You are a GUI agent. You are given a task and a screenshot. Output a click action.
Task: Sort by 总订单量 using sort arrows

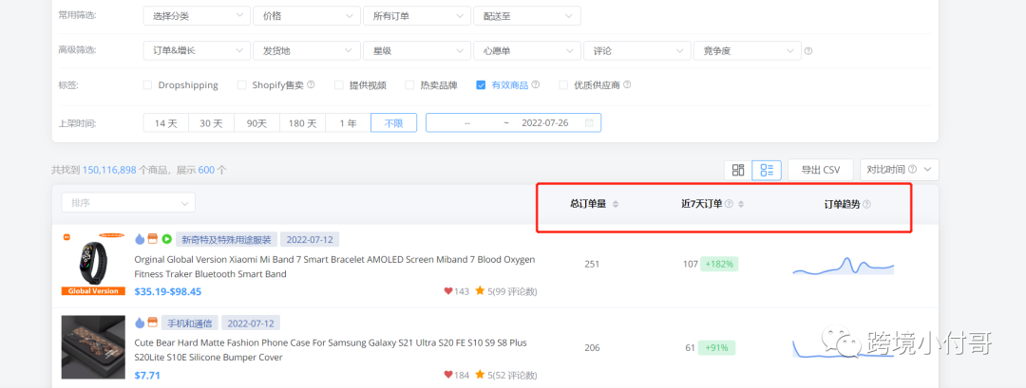615,204
